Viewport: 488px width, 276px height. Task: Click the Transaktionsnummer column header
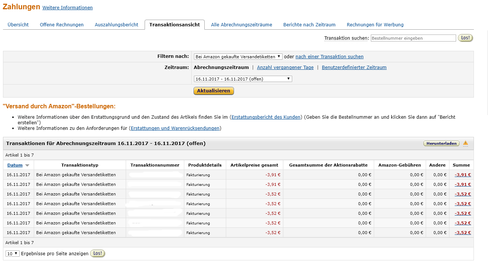pyautogui.click(x=155, y=165)
